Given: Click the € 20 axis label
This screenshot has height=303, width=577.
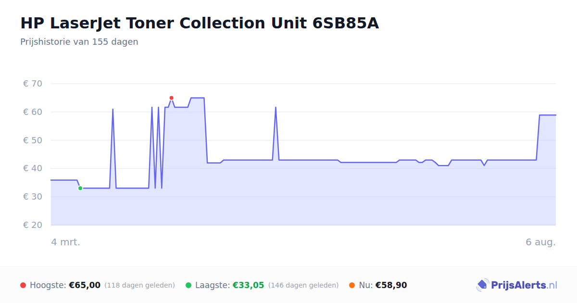Looking at the screenshot, I should pyautogui.click(x=33, y=225).
